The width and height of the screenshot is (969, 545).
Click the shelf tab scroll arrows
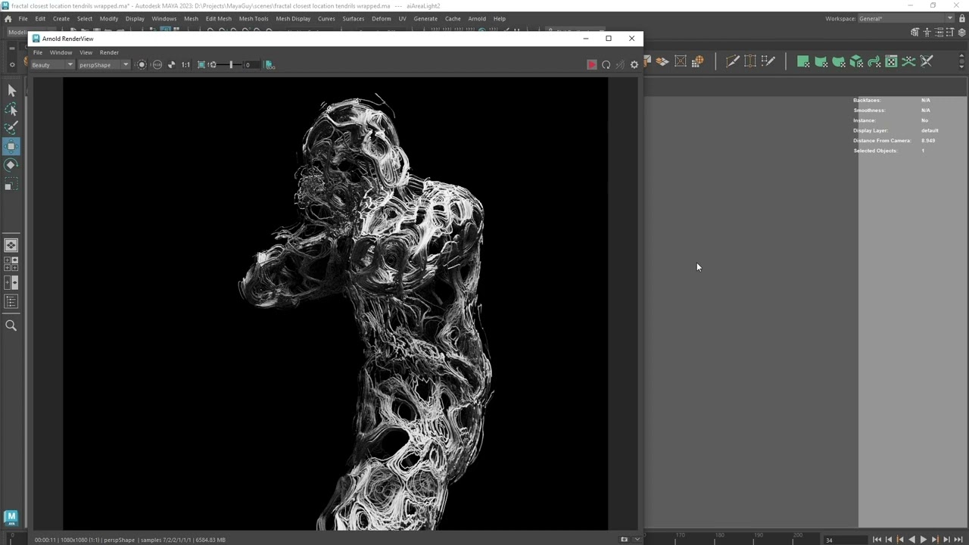tap(961, 61)
